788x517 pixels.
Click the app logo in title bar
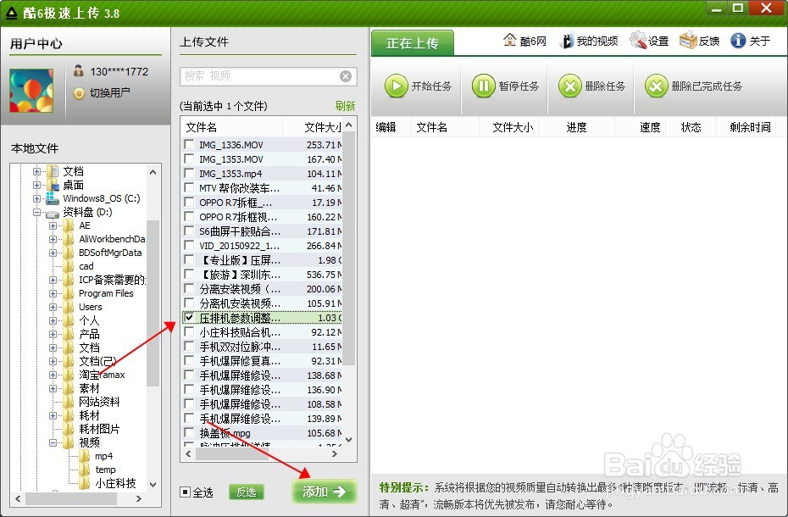[x=12, y=13]
